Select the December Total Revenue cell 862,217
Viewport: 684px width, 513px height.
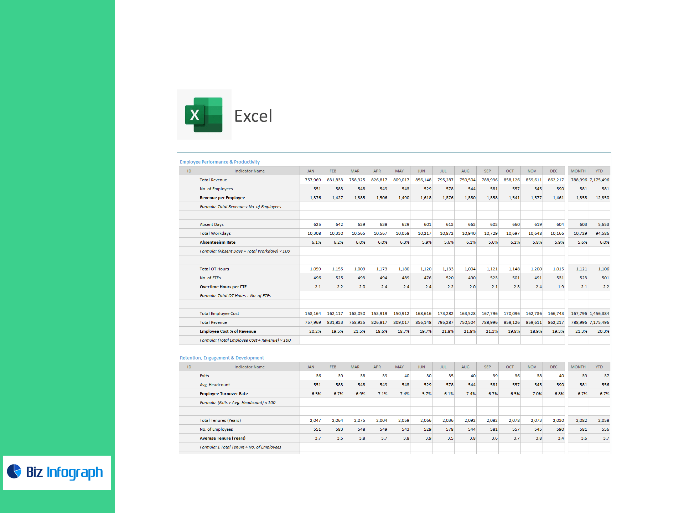coord(555,180)
